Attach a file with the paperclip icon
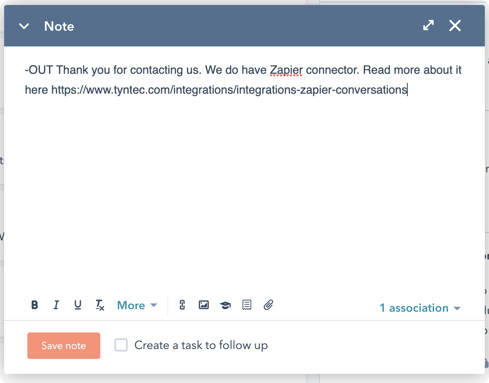The height and width of the screenshot is (383, 489). point(269,305)
